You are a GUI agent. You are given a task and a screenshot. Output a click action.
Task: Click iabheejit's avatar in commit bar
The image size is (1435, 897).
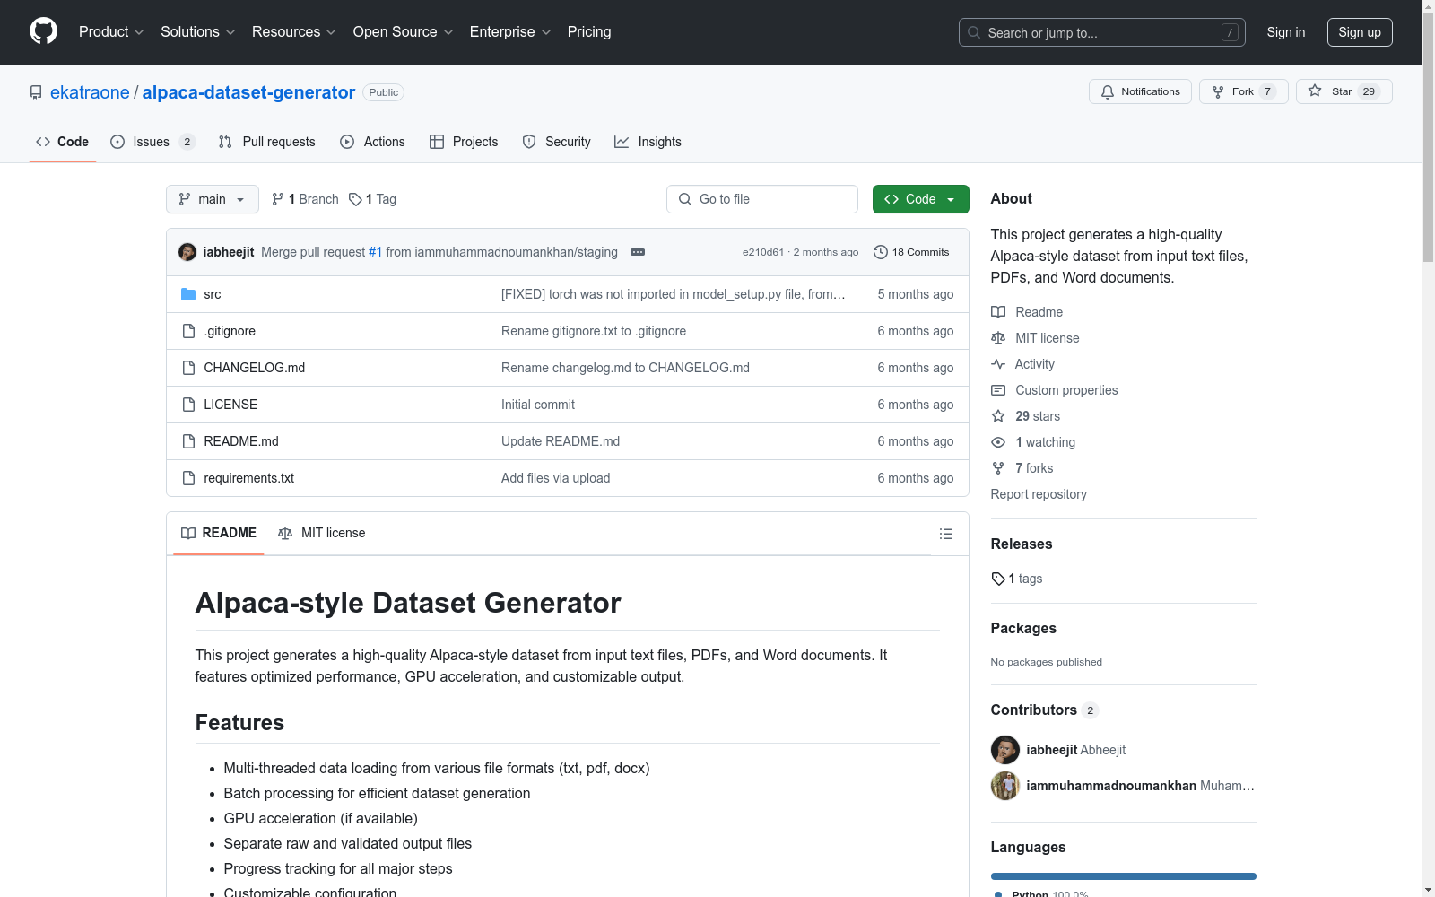pos(187,252)
